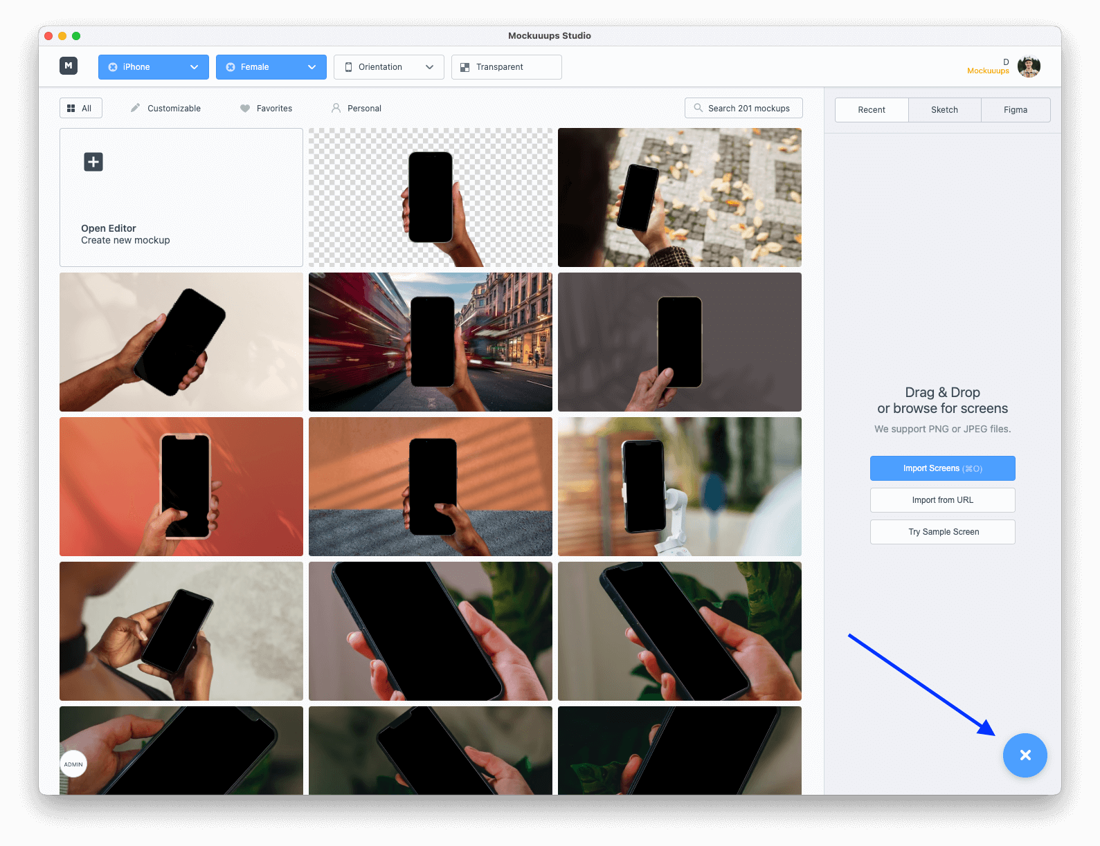Expand the Female dropdown chevron
The image size is (1100, 846).
[312, 67]
